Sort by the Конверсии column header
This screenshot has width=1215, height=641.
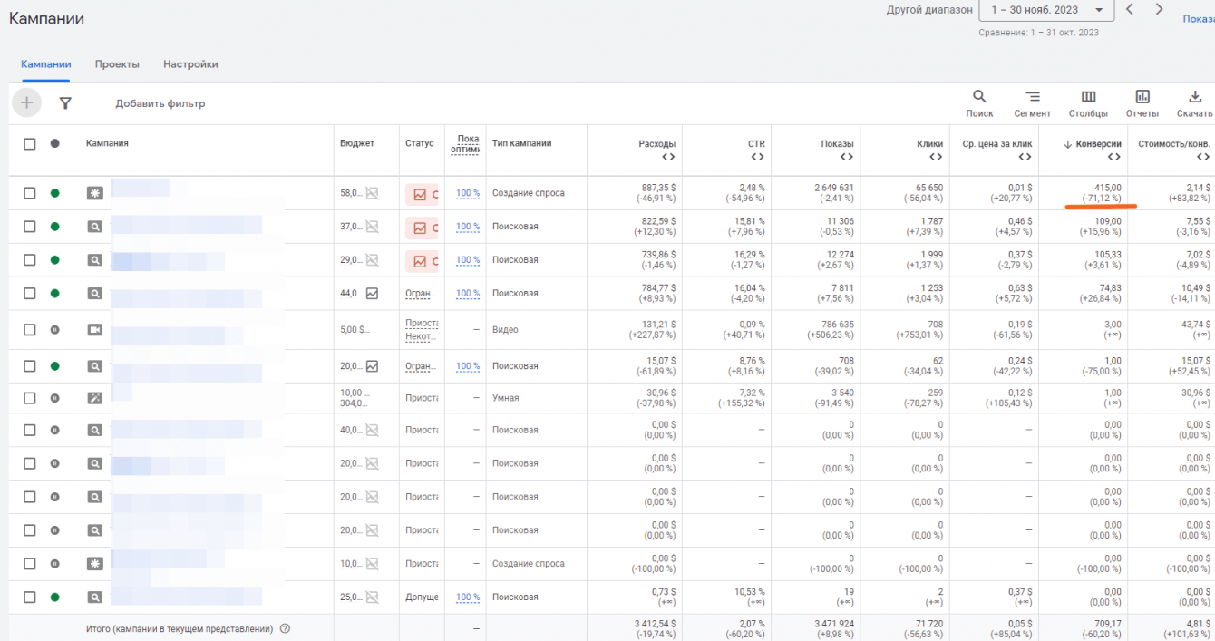tap(1098, 143)
